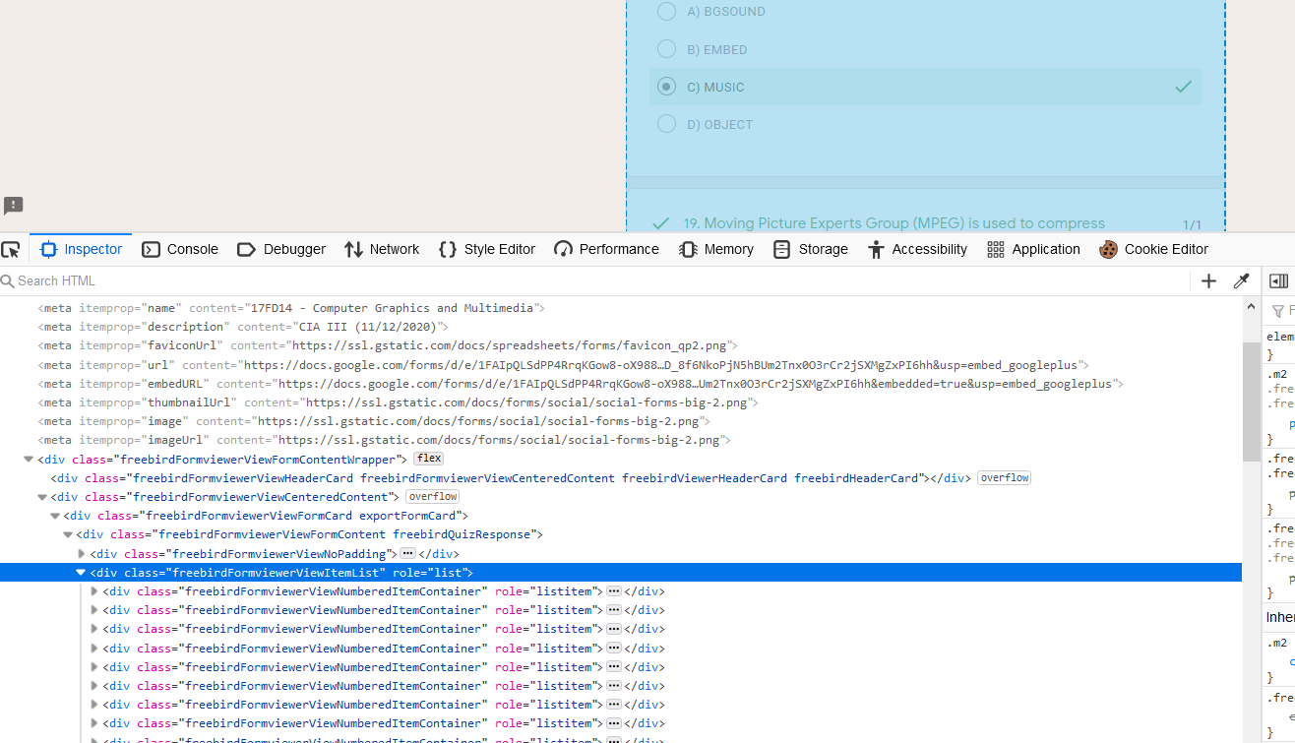Click the 1/1 score beside question 19
1295x743 pixels.
1192,224
